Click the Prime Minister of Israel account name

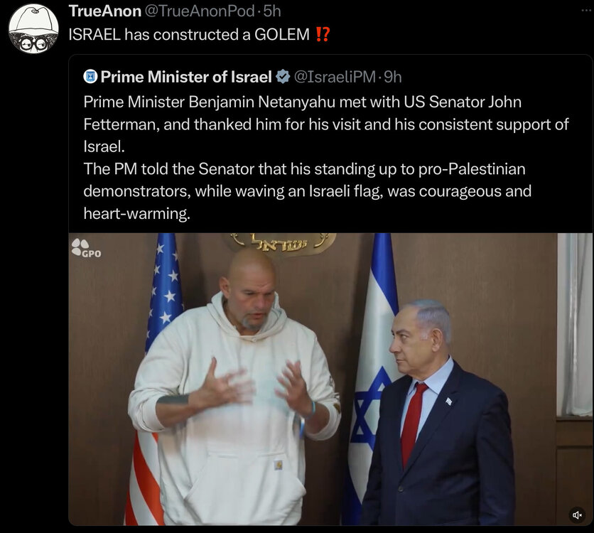tap(186, 77)
